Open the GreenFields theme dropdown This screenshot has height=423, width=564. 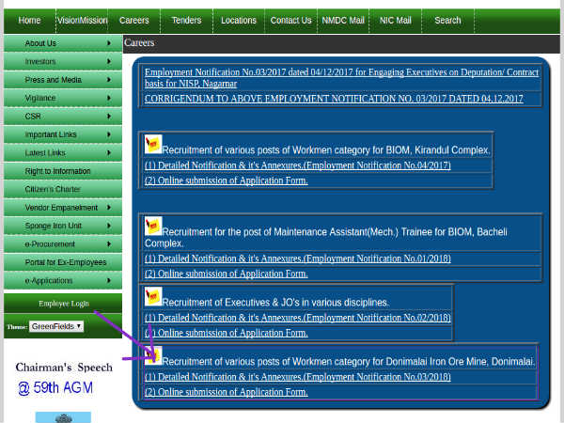click(x=56, y=326)
